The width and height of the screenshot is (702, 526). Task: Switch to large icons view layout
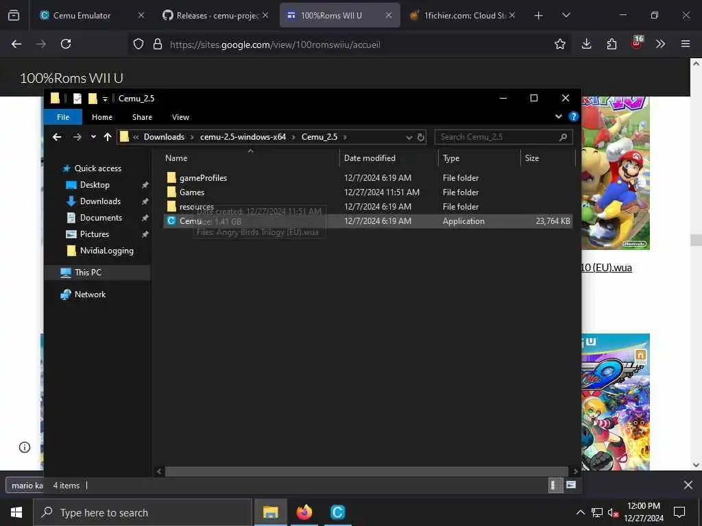point(571,486)
